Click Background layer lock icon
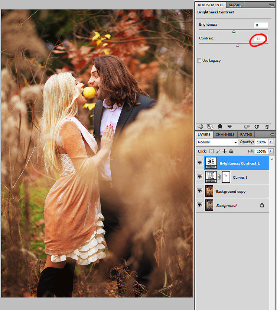The image size is (277, 310). click(x=262, y=205)
